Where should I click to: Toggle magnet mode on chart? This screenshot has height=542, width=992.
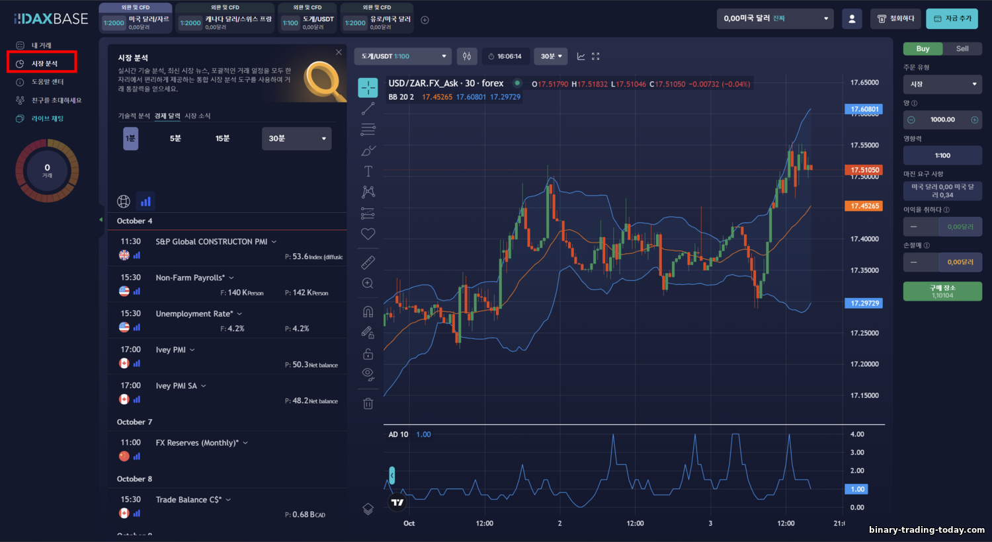(x=368, y=311)
